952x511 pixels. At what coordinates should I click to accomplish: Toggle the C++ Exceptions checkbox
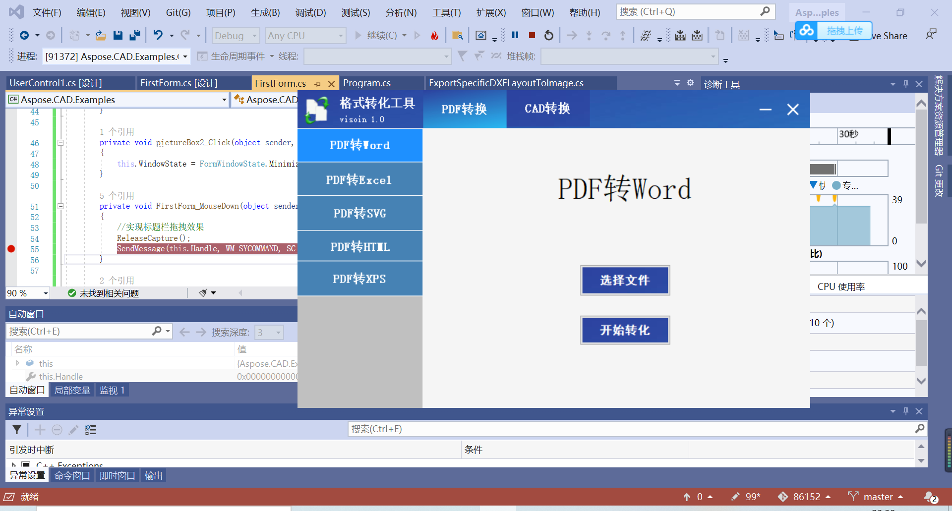coord(26,465)
